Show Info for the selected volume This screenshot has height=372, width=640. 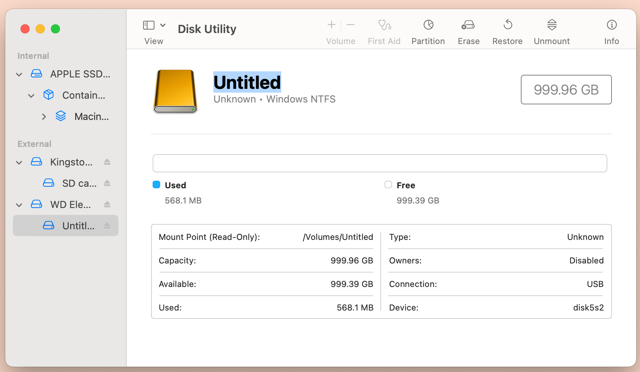pyautogui.click(x=611, y=30)
